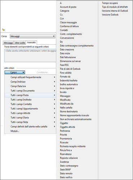
Task: Choose the Ccn field
Action: point(62,18)
